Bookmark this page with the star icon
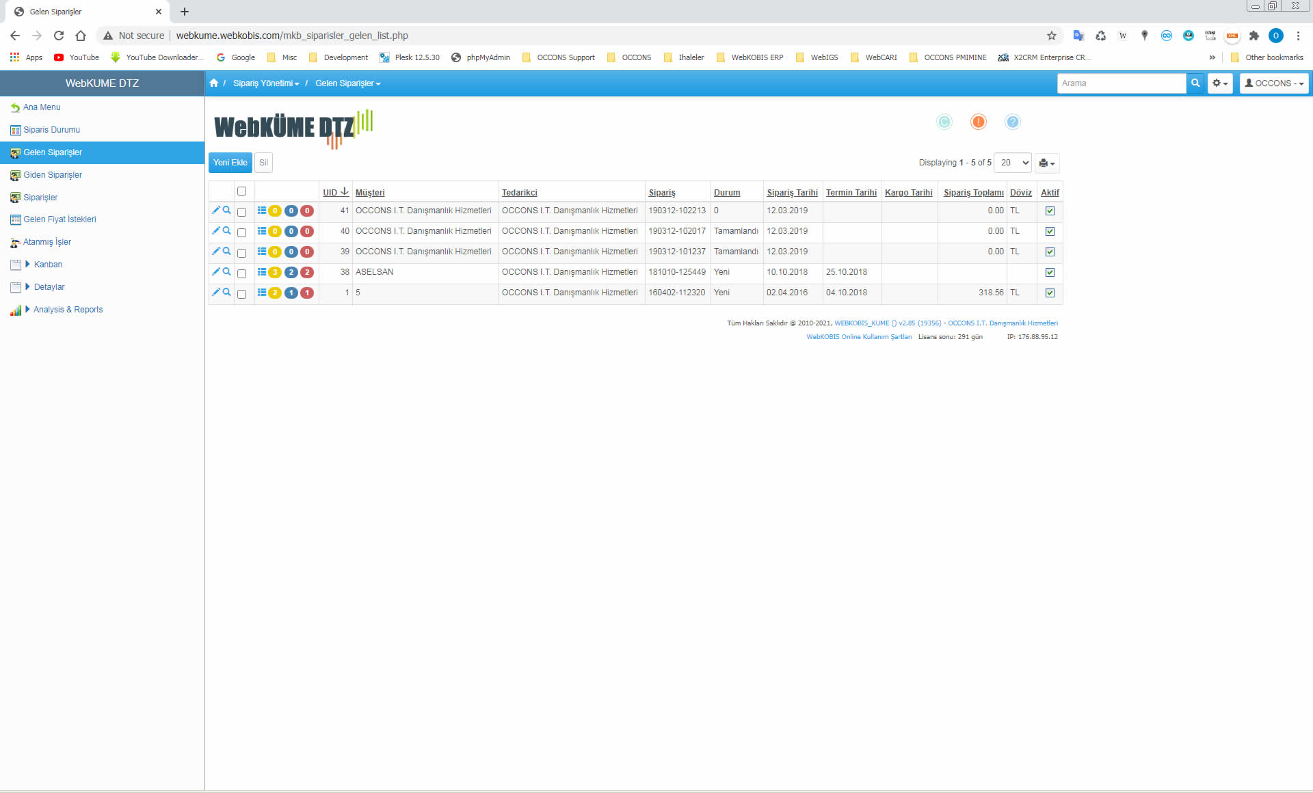This screenshot has height=793, width=1313. click(1052, 36)
